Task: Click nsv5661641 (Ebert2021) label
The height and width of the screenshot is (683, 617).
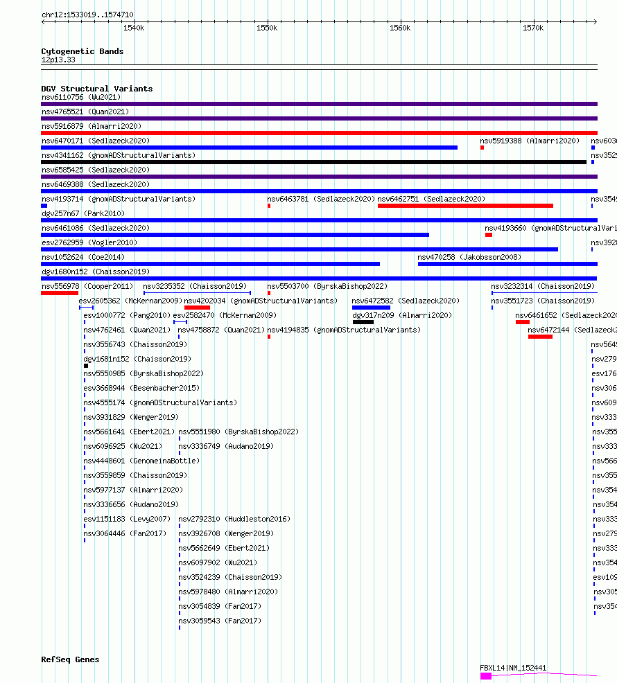Action: (x=129, y=432)
